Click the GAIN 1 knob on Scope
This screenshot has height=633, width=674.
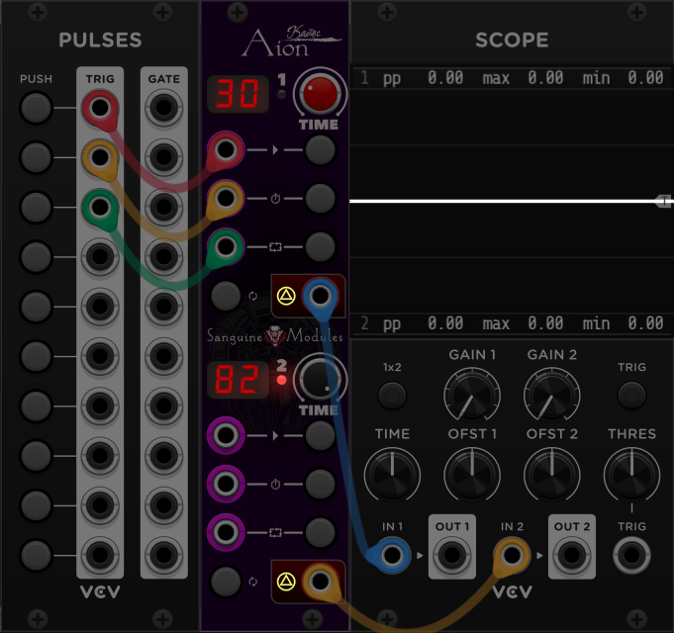pyautogui.click(x=472, y=396)
